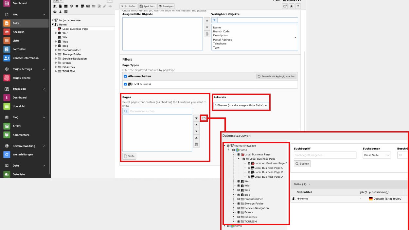Click the Speichern button

pyautogui.click(x=147, y=6)
